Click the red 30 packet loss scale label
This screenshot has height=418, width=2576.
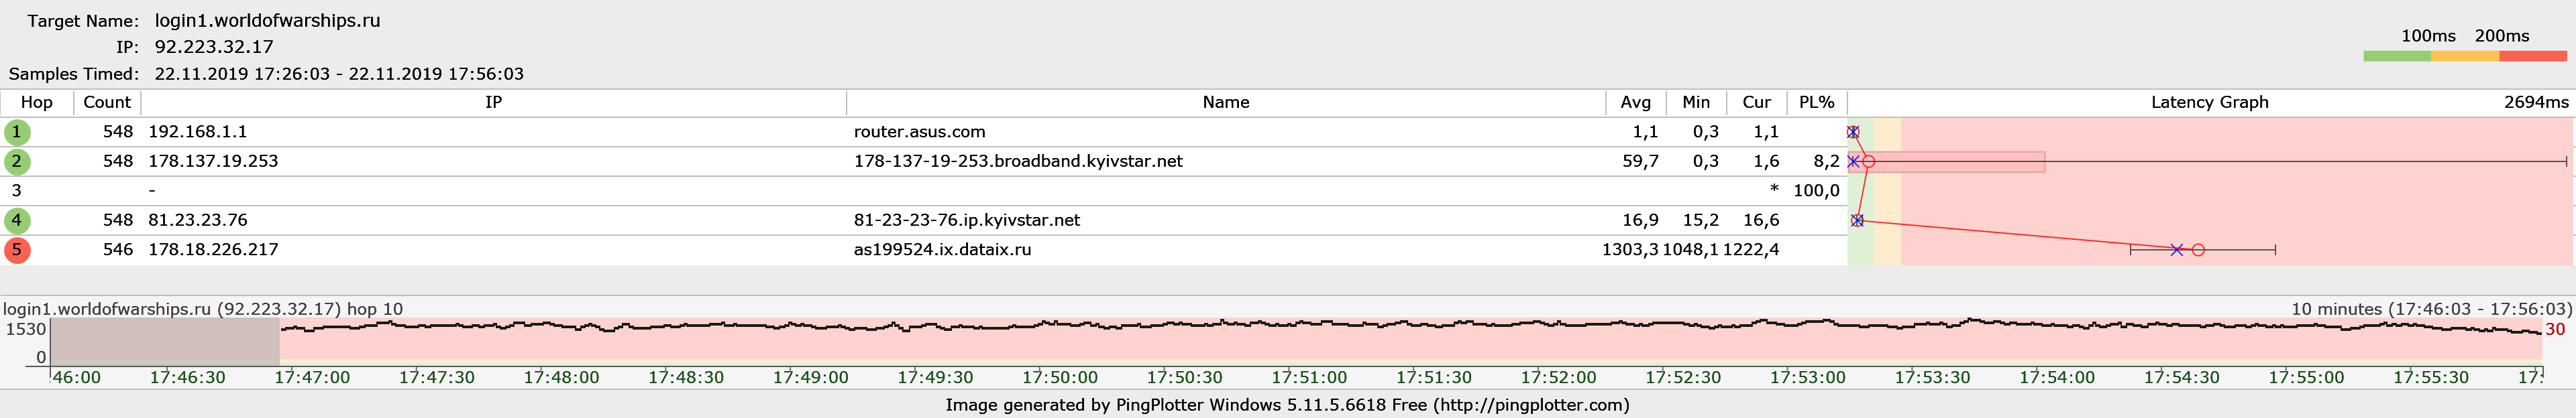[2555, 329]
